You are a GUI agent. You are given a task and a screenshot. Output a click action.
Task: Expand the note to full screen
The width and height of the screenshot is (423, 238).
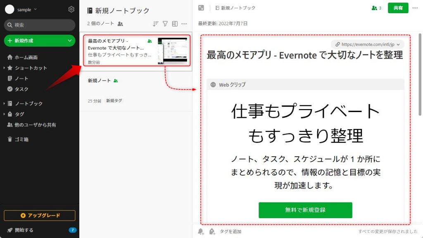coord(201,8)
